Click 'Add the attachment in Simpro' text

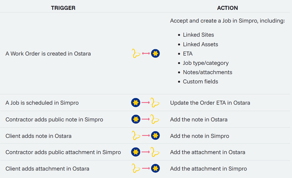tap(208, 169)
